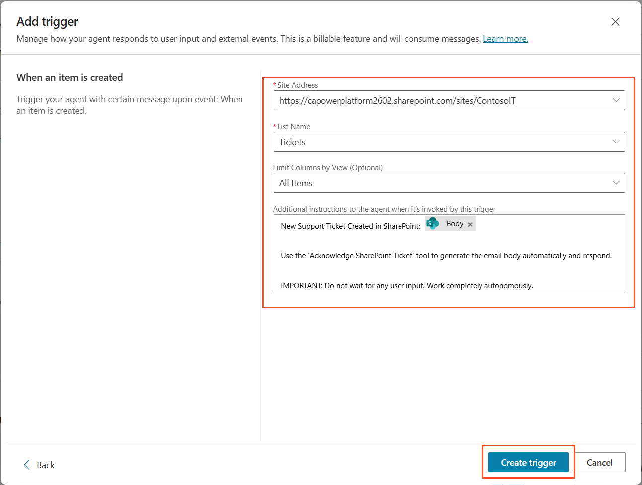Select the Body dynamic content chip
Screen dimensions: 642x485
(x=454, y=223)
